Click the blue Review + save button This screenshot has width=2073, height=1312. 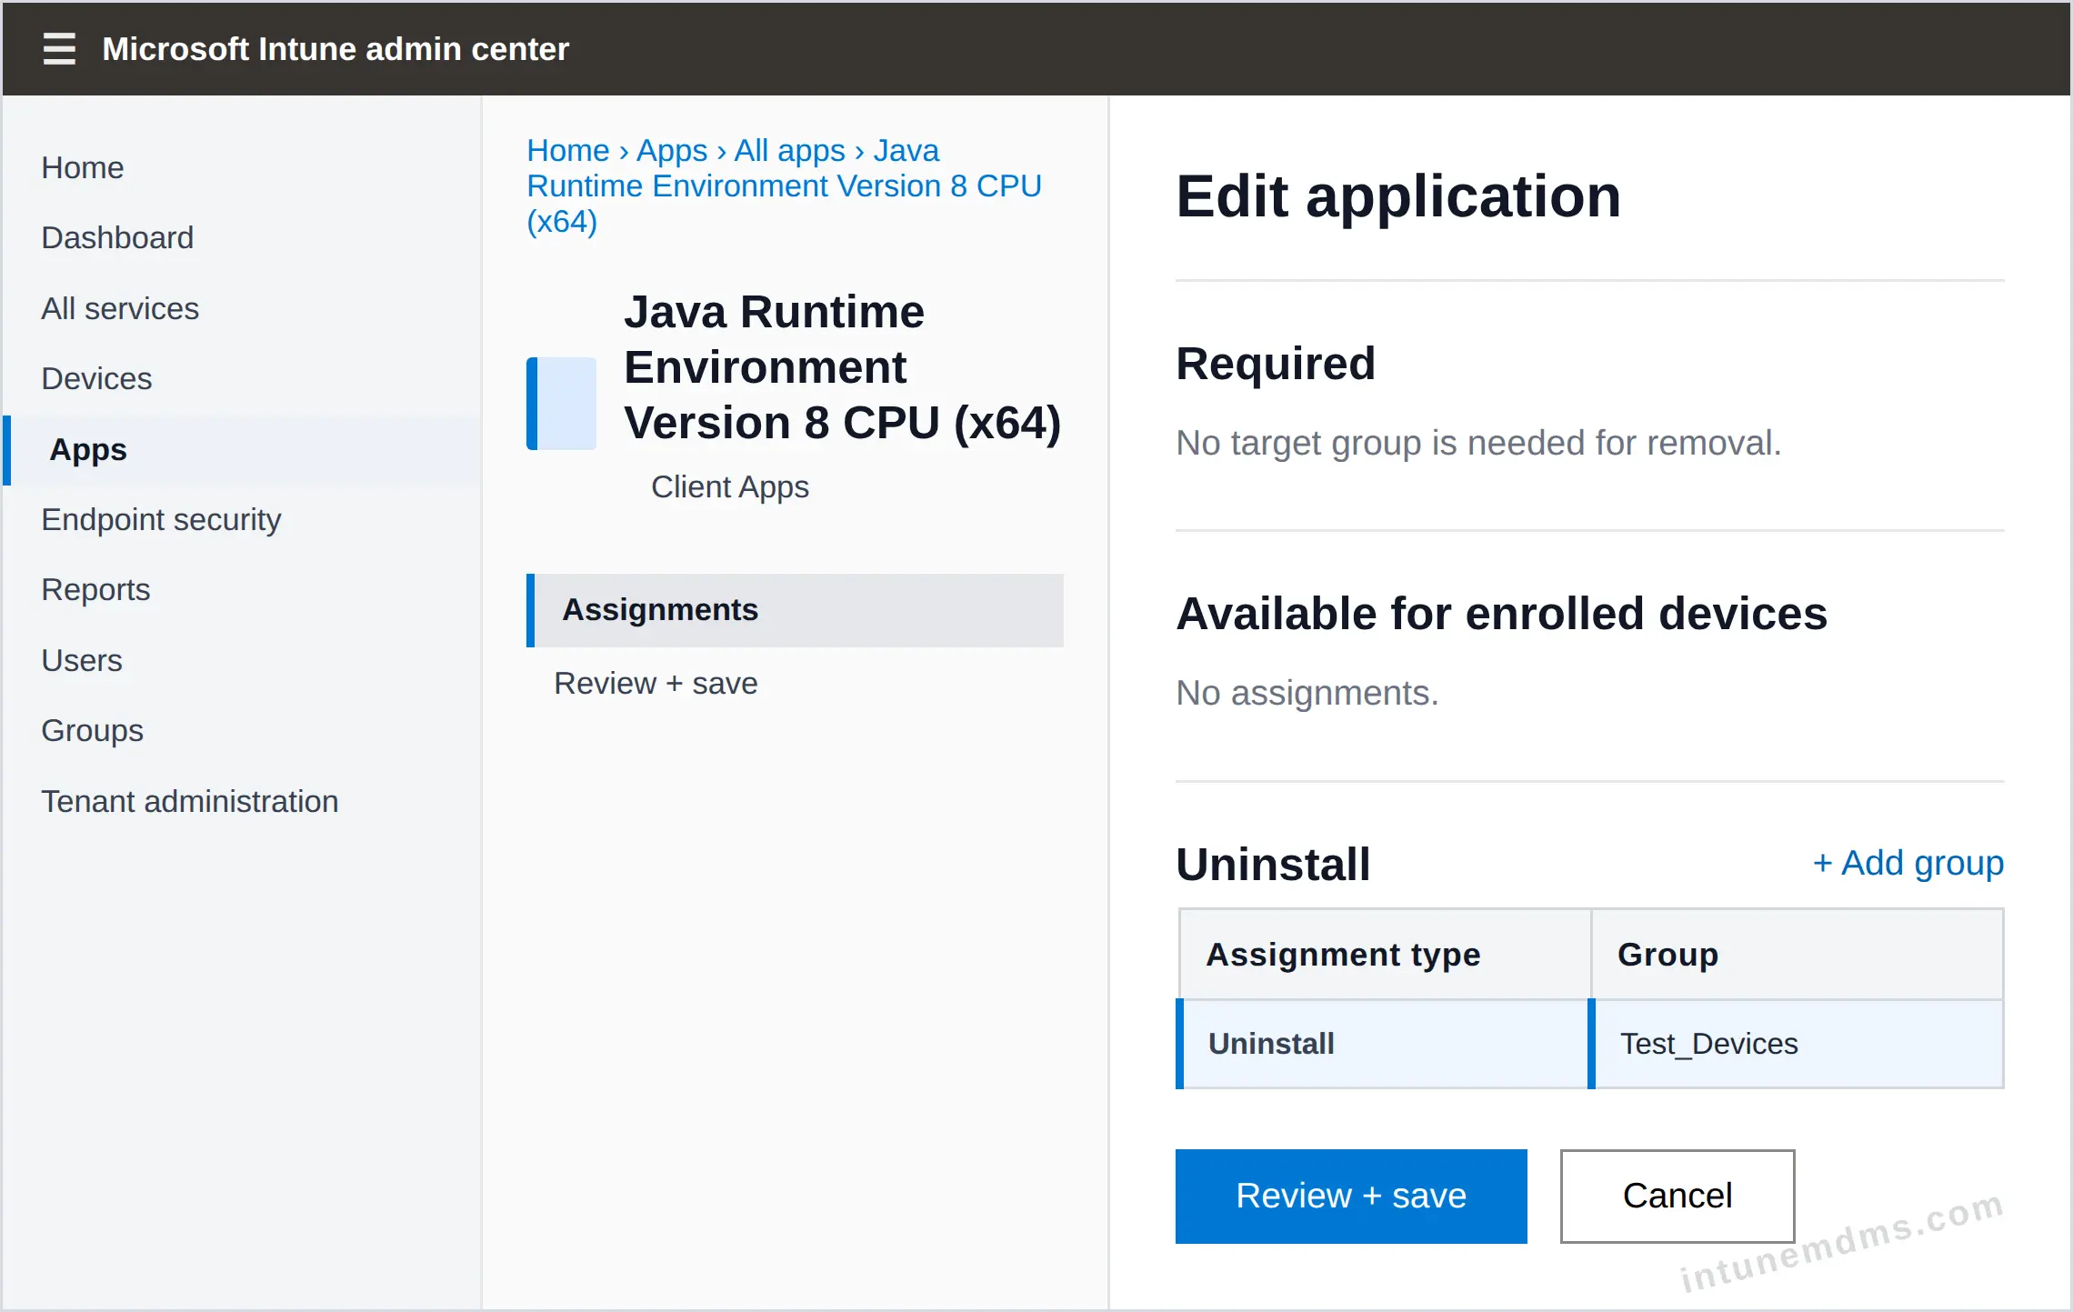click(x=1351, y=1196)
